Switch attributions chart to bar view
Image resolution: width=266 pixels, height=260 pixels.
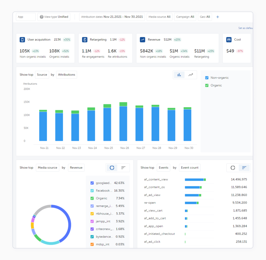(179, 75)
